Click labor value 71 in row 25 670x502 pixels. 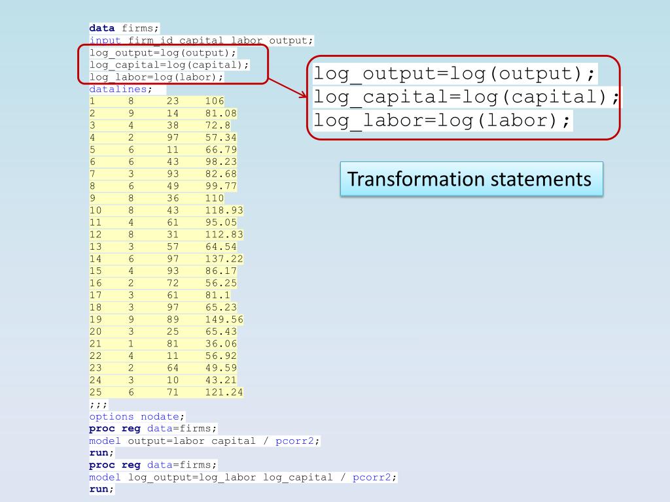pos(173,392)
